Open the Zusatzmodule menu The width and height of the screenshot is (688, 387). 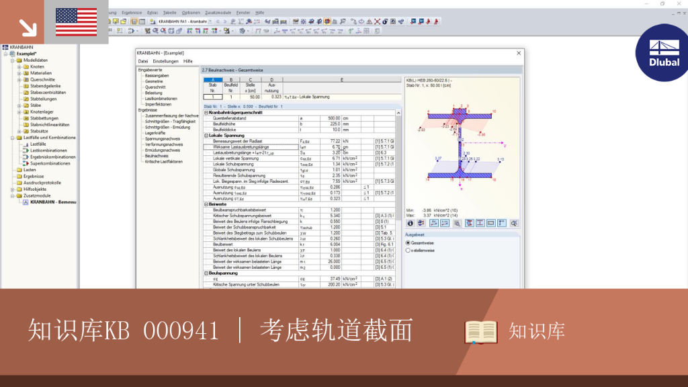point(218,13)
